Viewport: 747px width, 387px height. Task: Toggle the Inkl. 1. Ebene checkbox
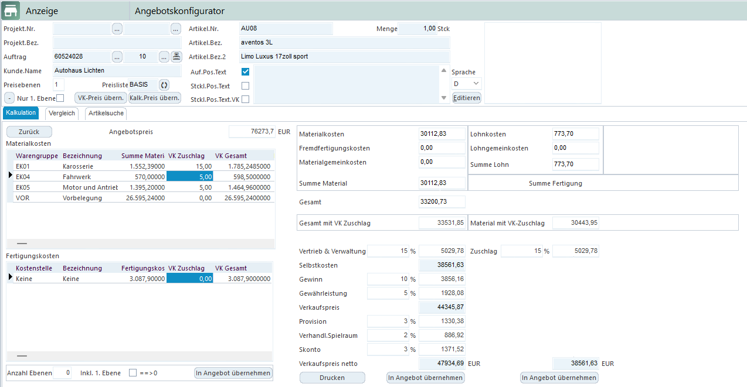click(x=133, y=373)
